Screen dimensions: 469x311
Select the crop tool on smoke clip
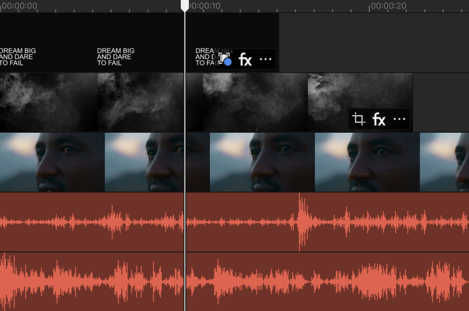point(358,120)
